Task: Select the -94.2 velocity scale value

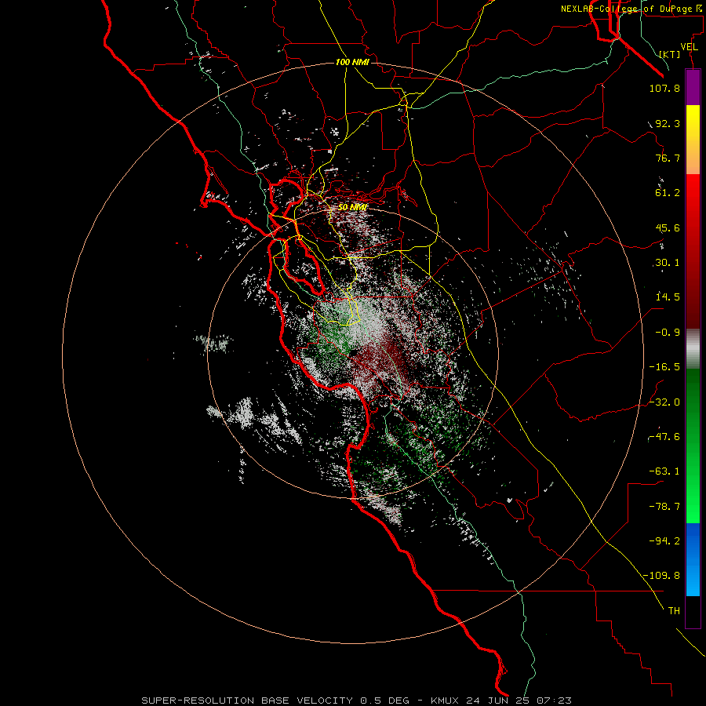Action: 664,540
